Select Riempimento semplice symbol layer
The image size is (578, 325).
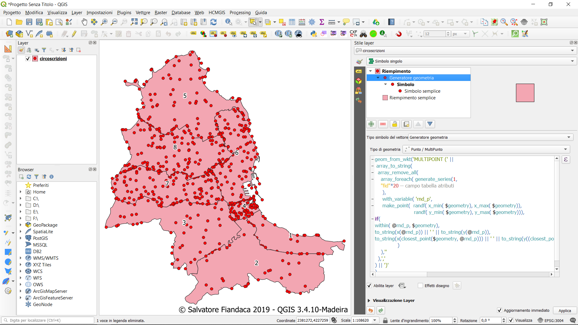click(412, 98)
